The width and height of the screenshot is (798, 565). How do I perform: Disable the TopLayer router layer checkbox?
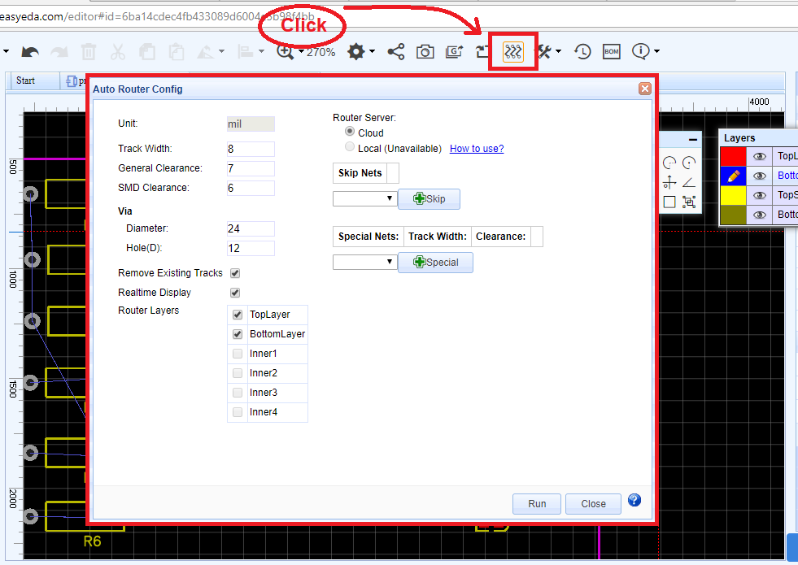(237, 314)
